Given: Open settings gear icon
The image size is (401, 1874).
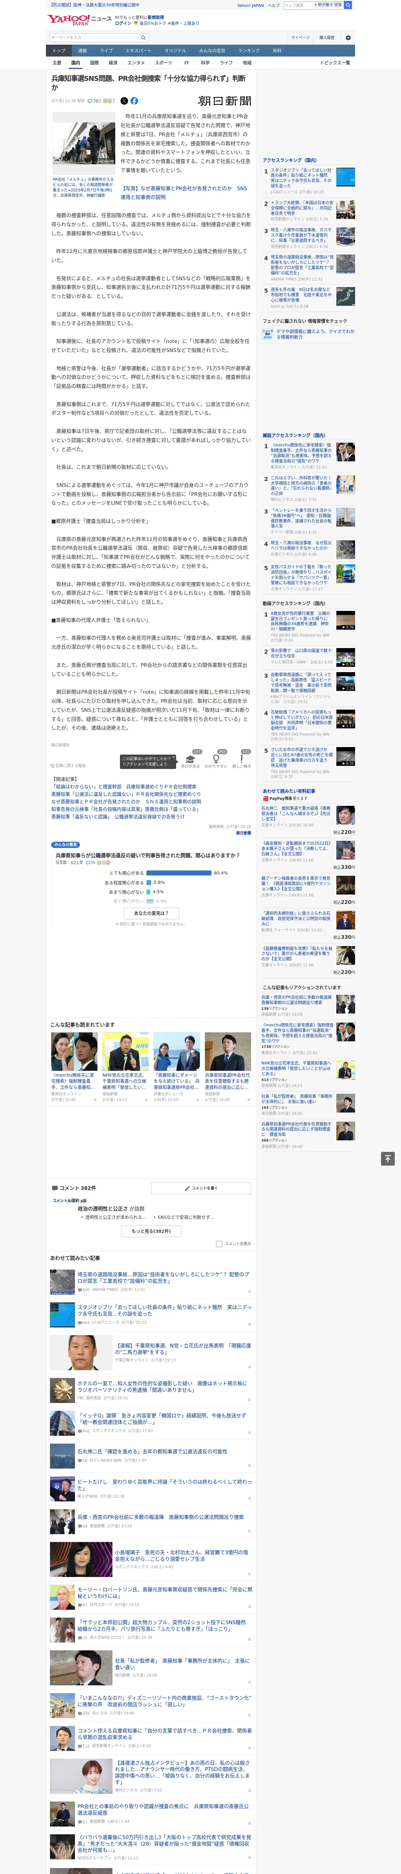Looking at the screenshot, I should point(348,37).
